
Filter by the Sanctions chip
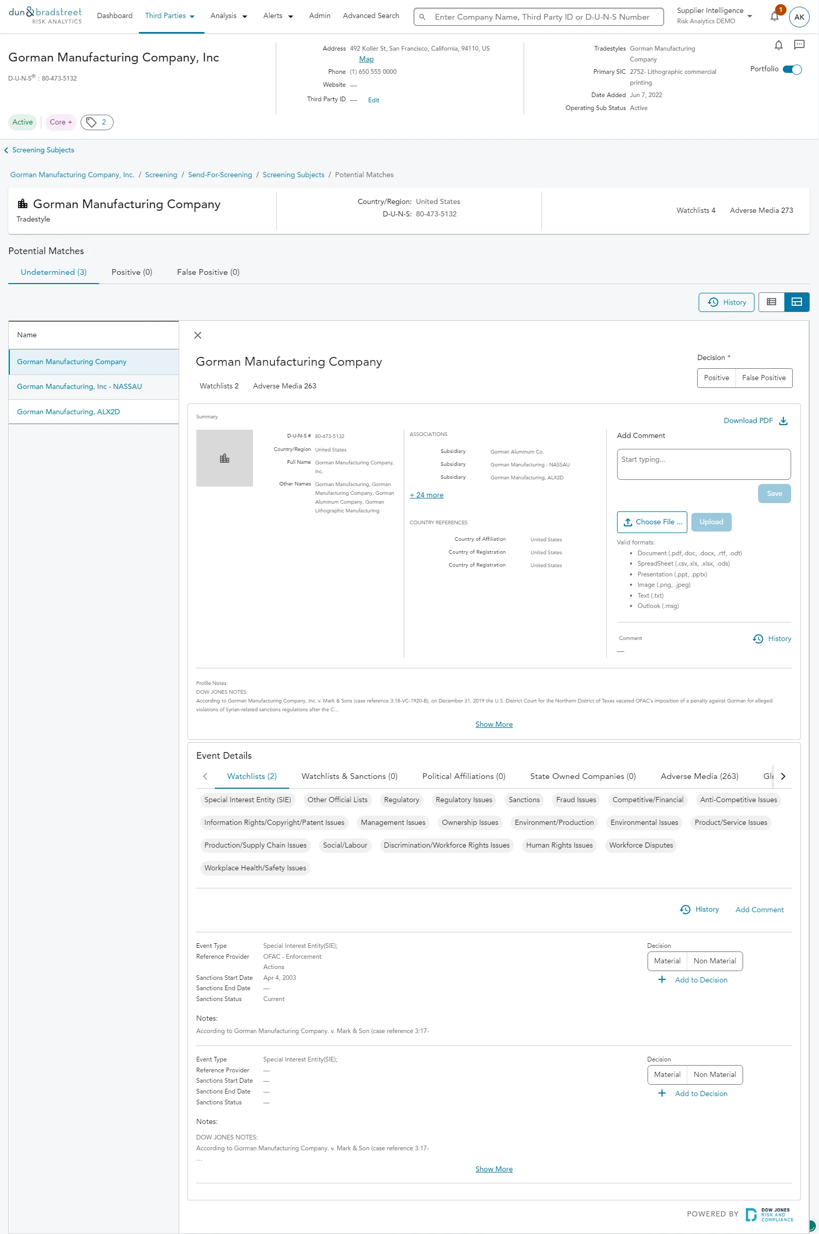pyautogui.click(x=524, y=800)
